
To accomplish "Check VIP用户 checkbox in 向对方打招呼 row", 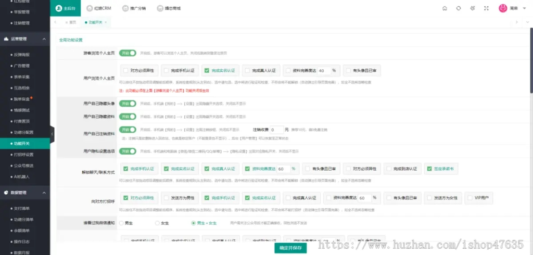I will click(472, 198).
